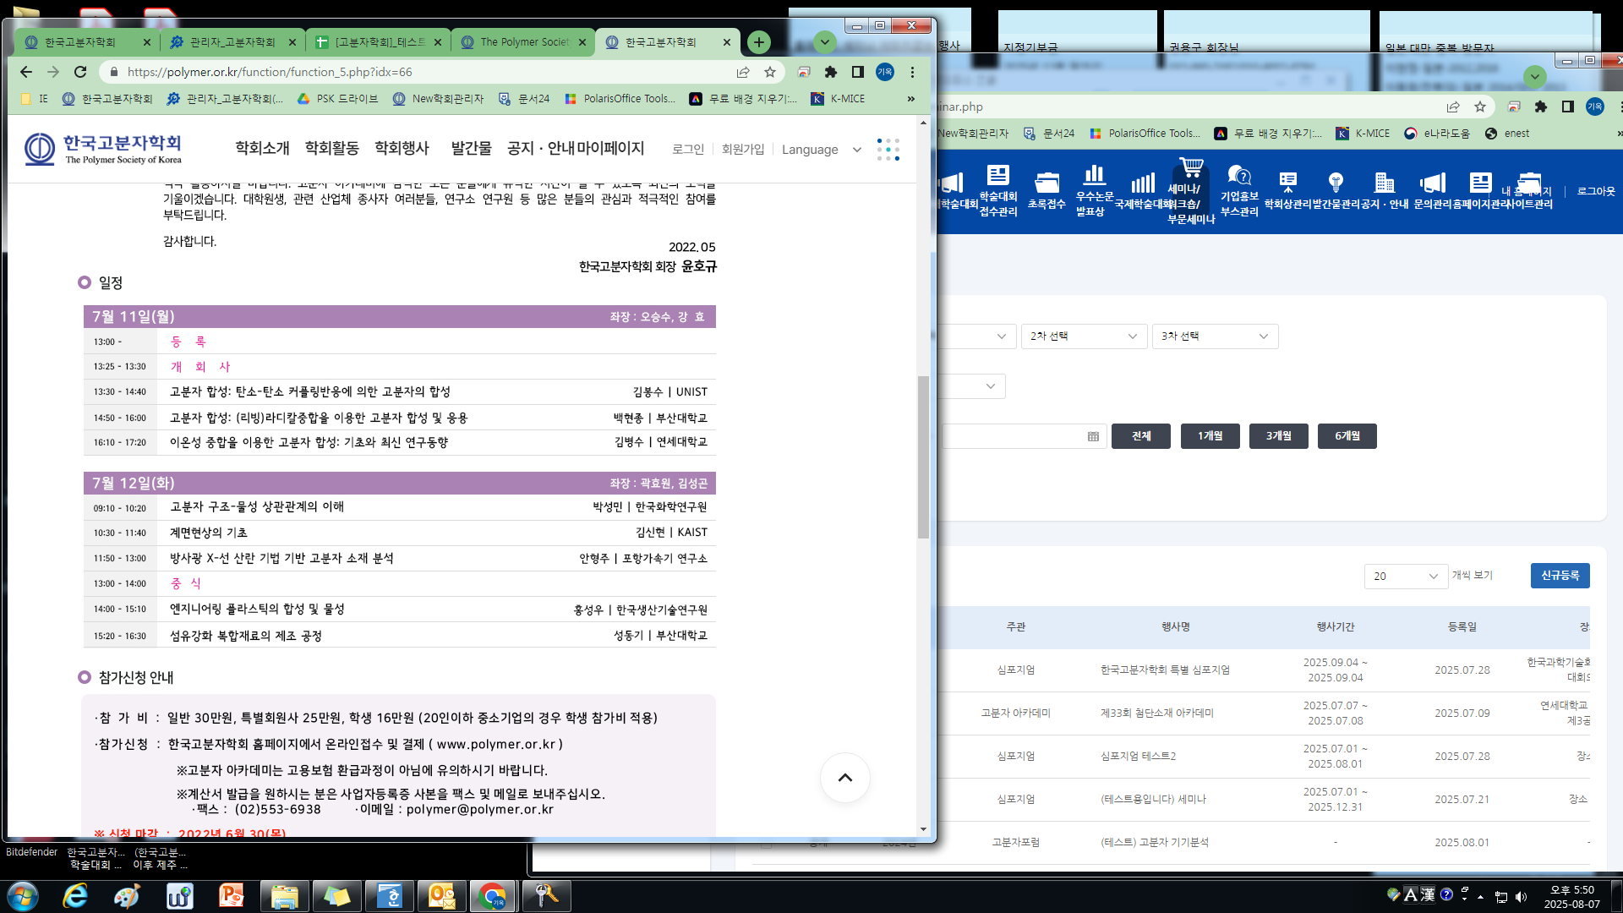The image size is (1623, 913).
Task: Open Windows Start menu orb
Action: (23, 895)
